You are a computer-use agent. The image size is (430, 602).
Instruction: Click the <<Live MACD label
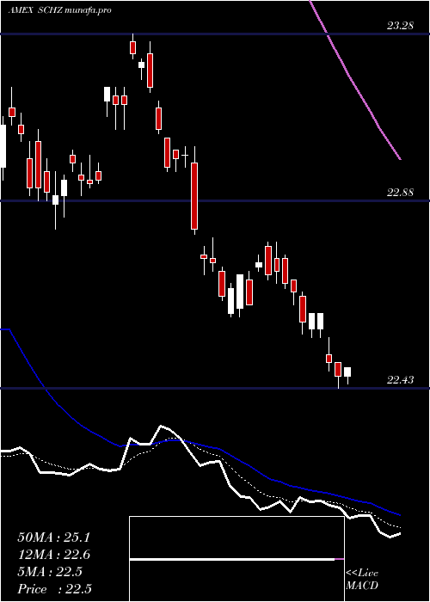point(362,580)
